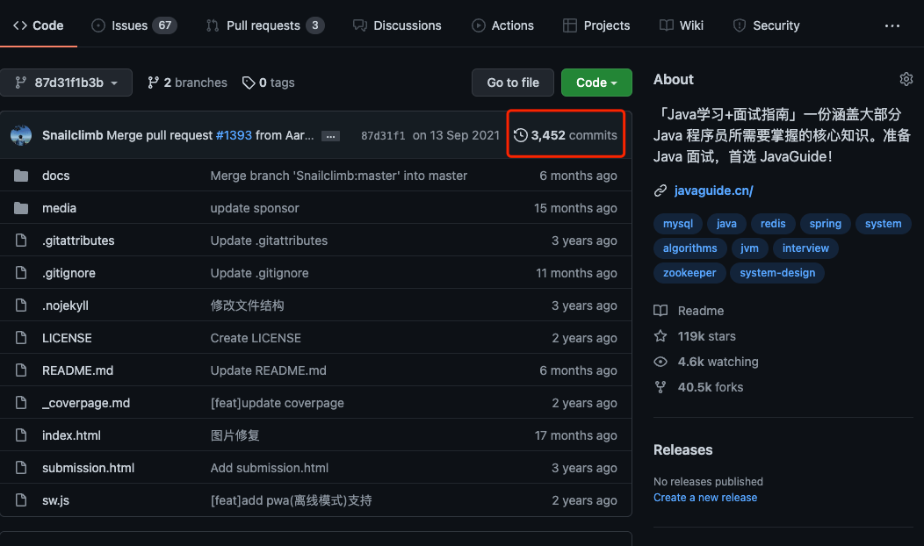The width and height of the screenshot is (924, 546).
Task: Select the java topic tag
Action: coord(726,223)
